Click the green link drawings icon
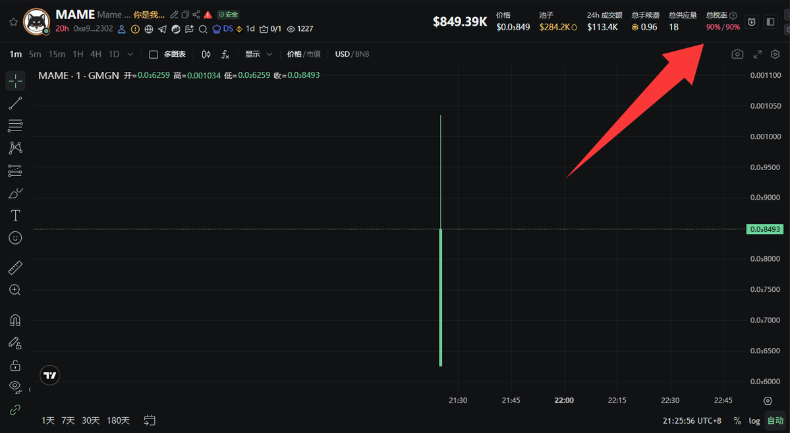Image resolution: width=790 pixels, height=433 pixels. pos(16,409)
